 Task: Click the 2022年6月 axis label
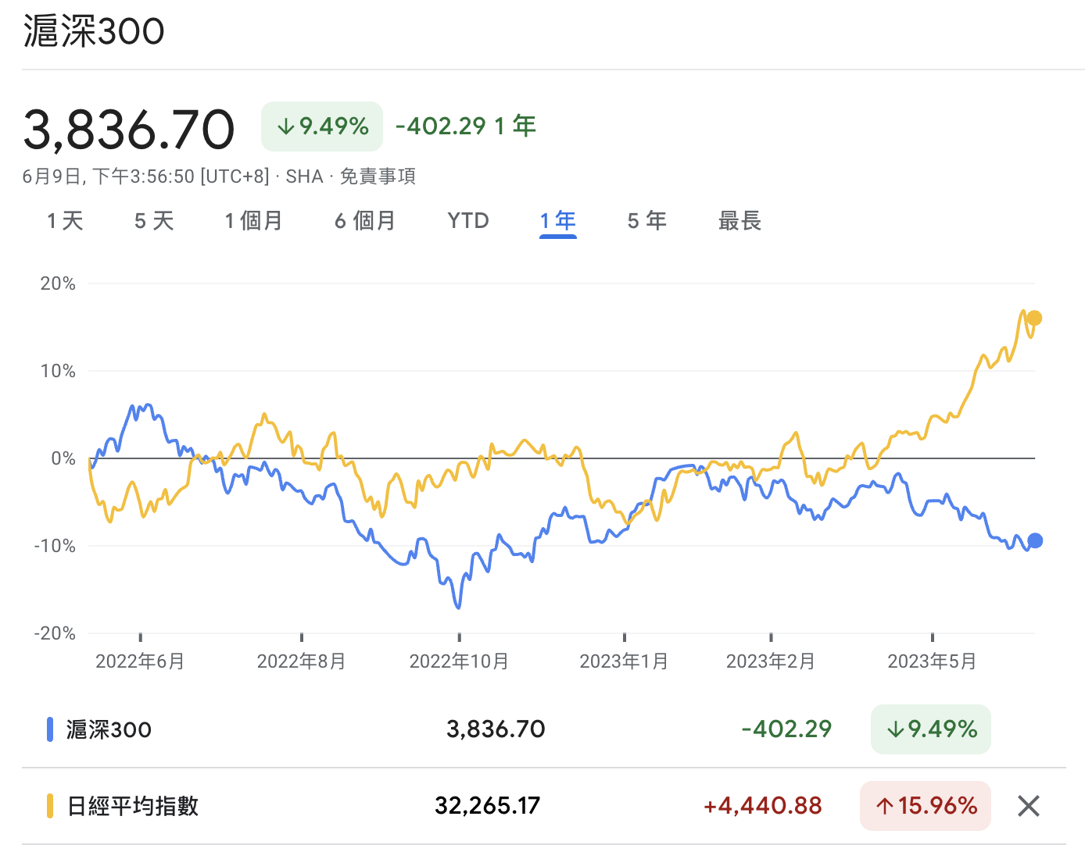tap(140, 661)
